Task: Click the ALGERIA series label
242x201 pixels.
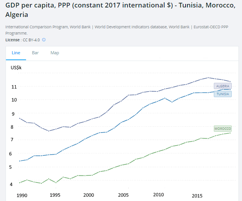Action: tap(223, 86)
